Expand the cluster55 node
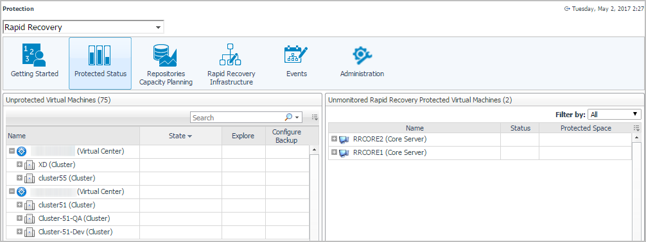The height and width of the screenshot is (242, 646). click(19, 178)
